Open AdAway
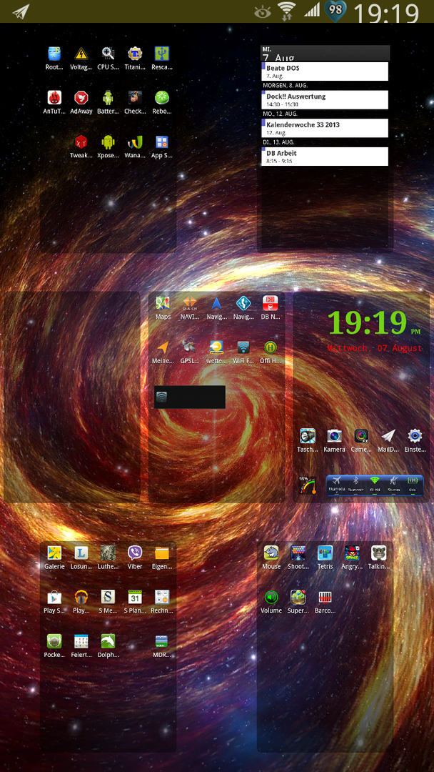Screen dimensions: 434x772 [81, 97]
